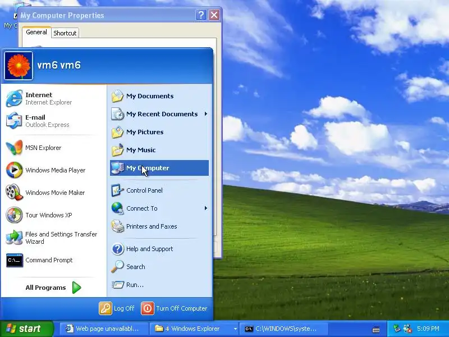The width and height of the screenshot is (449, 337).
Task: Open Files and Settings Transfer Wizard icon
Action: 14,238
